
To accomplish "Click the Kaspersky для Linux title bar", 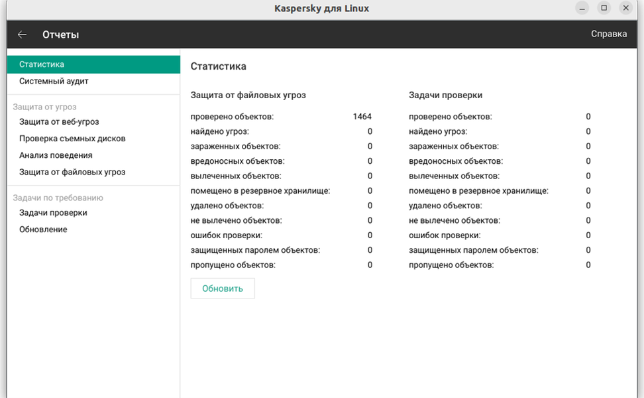I will click(x=321, y=9).
